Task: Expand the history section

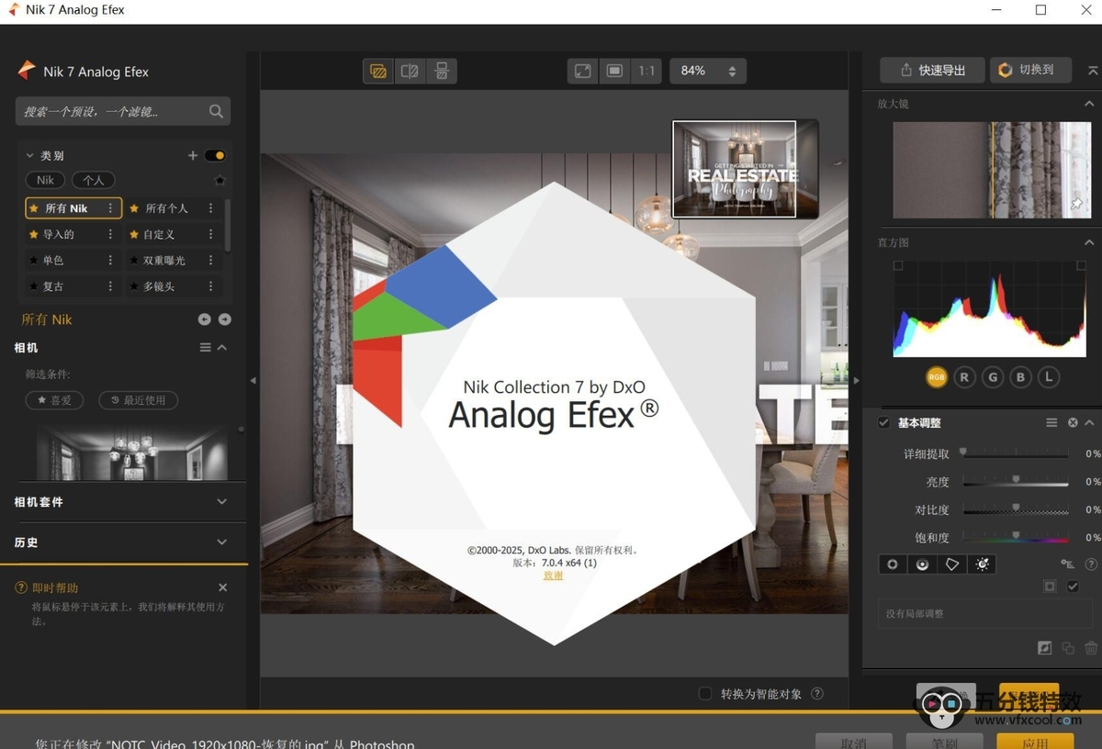Action: click(x=221, y=542)
